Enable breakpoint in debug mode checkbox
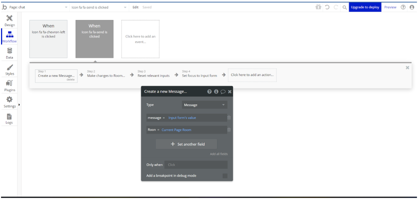The height and width of the screenshot is (199, 418). 225,176
